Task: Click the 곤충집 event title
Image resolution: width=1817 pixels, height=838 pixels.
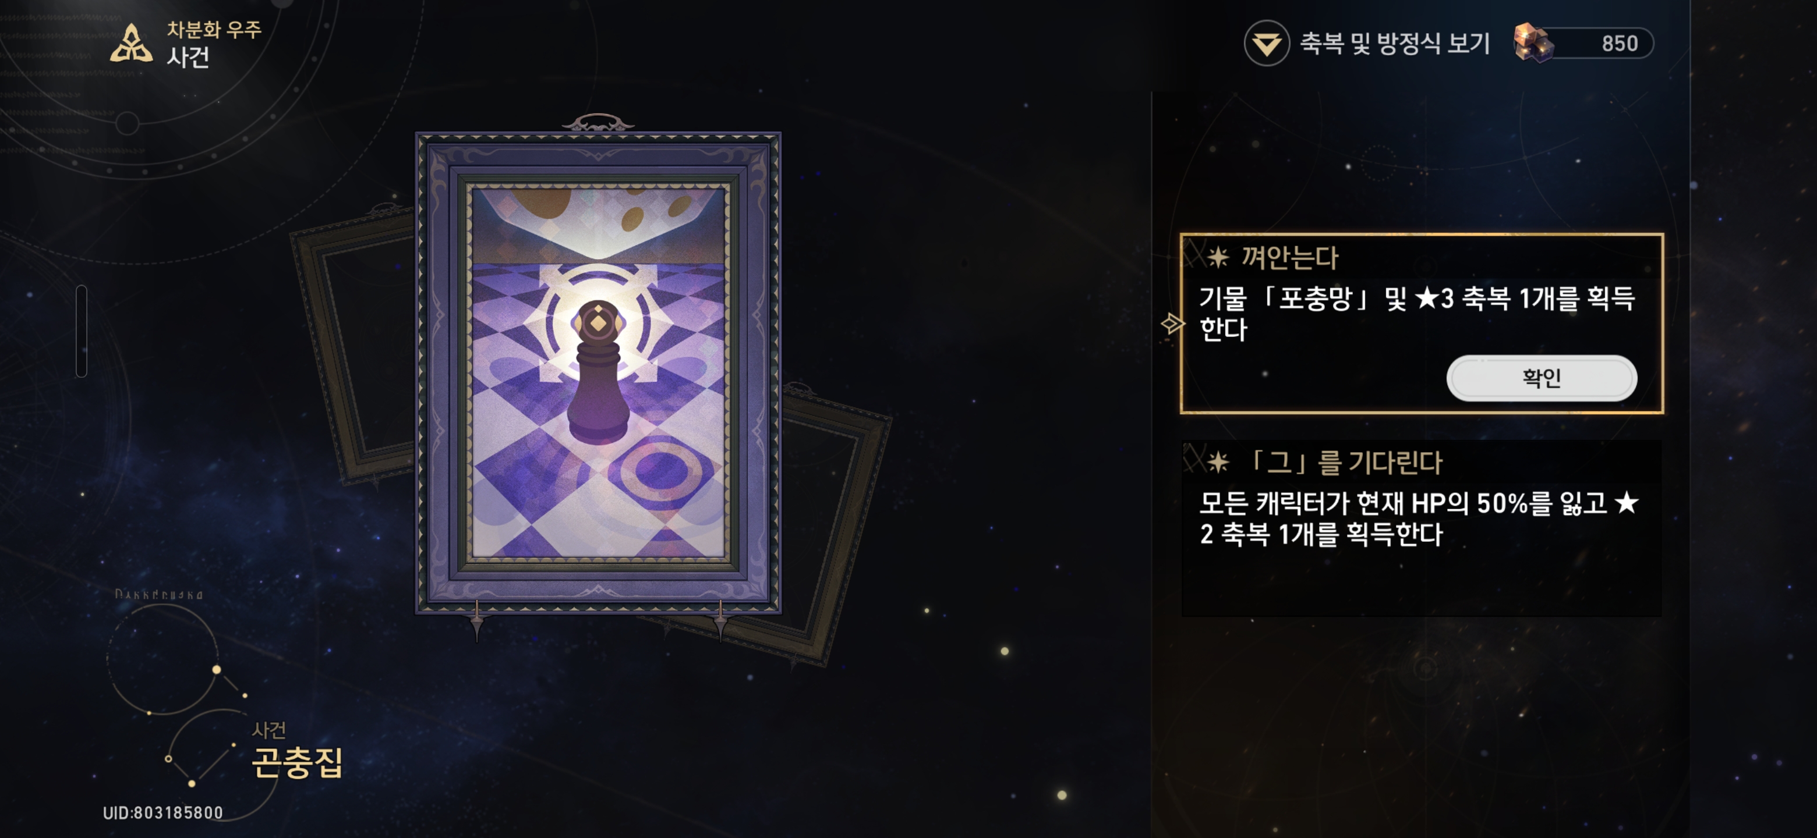Action: (298, 762)
